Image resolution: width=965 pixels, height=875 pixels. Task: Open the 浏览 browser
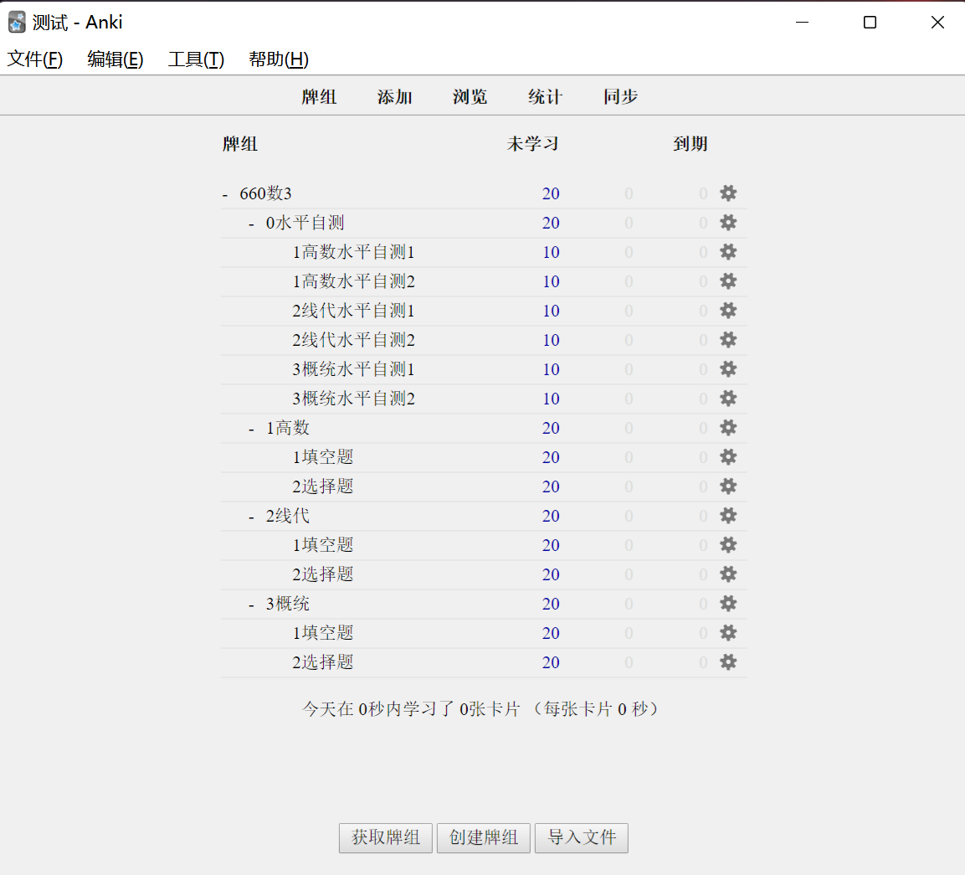tap(470, 96)
